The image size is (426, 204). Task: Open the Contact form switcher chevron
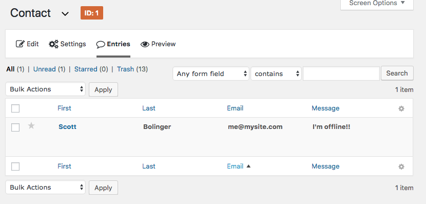tap(65, 13)
